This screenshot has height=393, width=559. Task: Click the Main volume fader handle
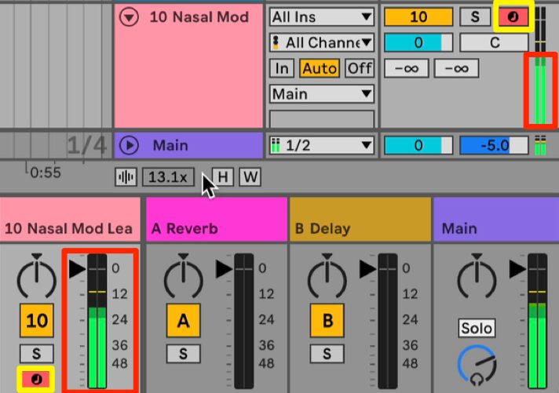click(518, 269)
